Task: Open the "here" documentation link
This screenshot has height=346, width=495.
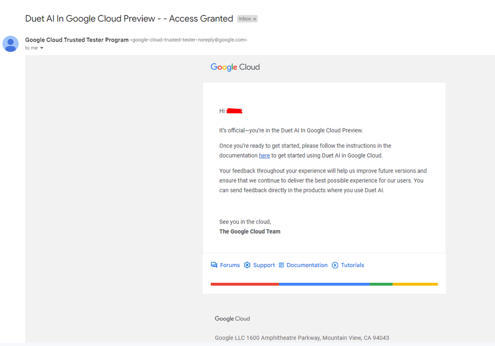Action: point(264,156)
